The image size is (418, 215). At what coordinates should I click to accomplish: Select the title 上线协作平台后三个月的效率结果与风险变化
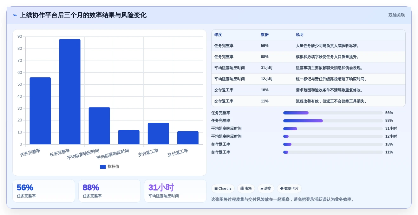coord(83,15)
